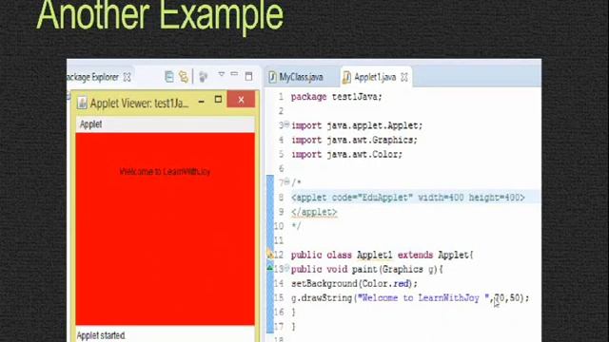
Task: Minimize the Package Explorer view panel
Action: pyautogui.click(x=234, y=73)
